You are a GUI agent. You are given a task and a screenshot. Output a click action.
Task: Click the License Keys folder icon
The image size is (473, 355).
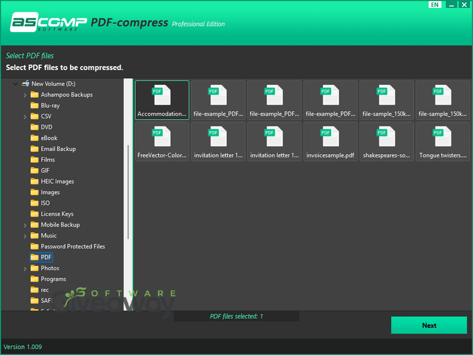[x=34, y=214]
